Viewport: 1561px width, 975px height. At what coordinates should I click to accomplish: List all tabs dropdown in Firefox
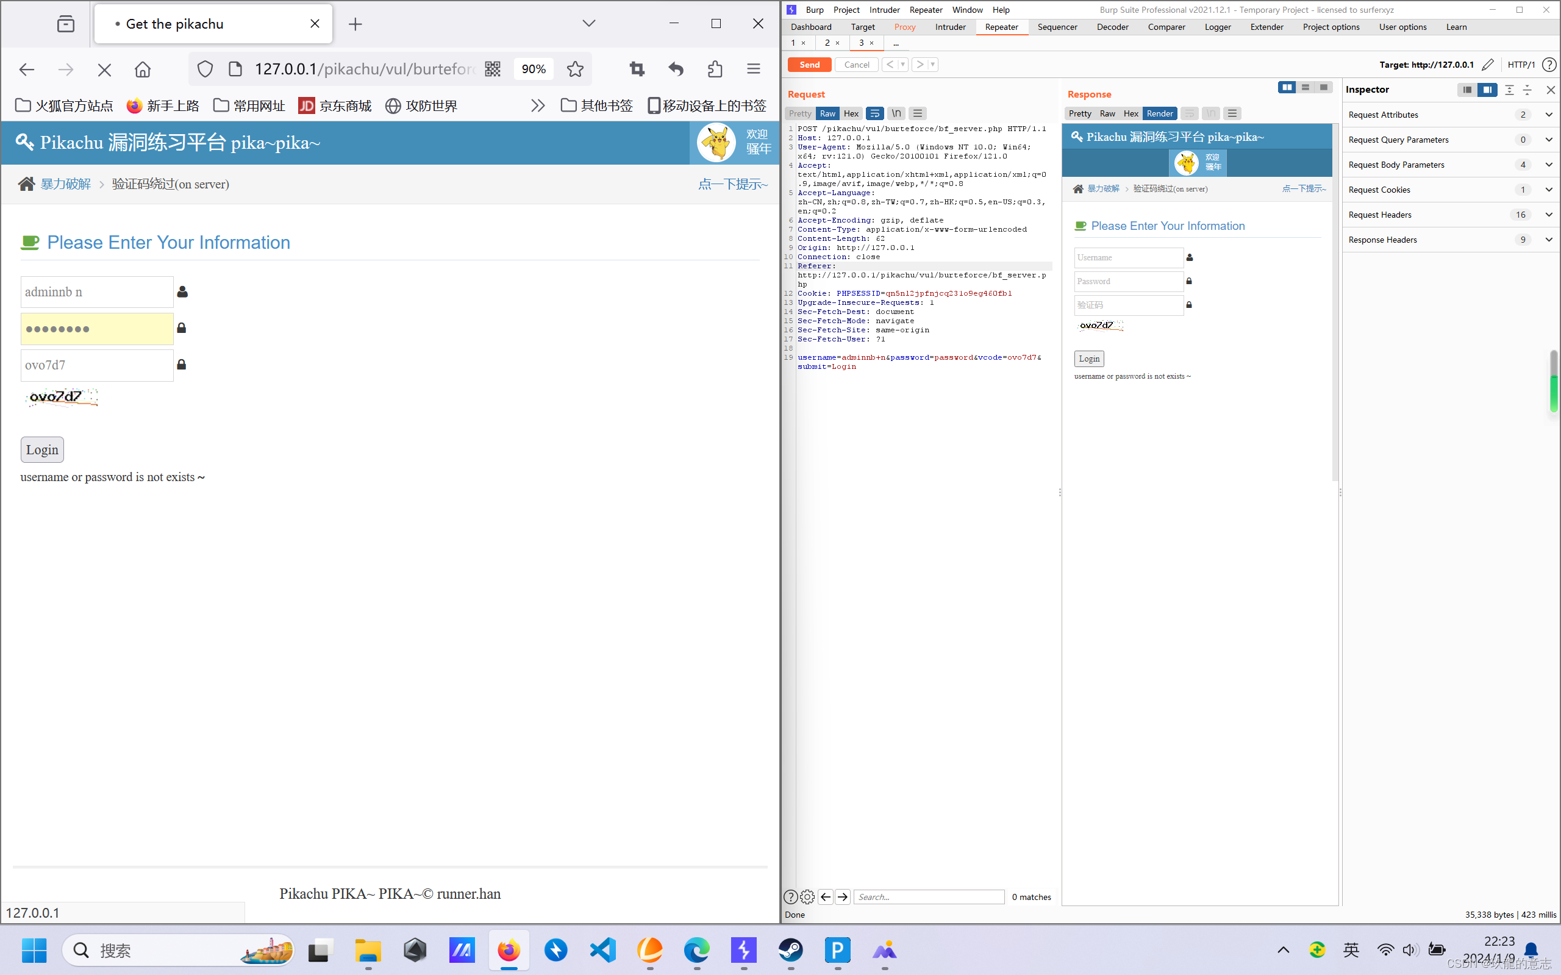pyautogui.click(x=588, y=24)
